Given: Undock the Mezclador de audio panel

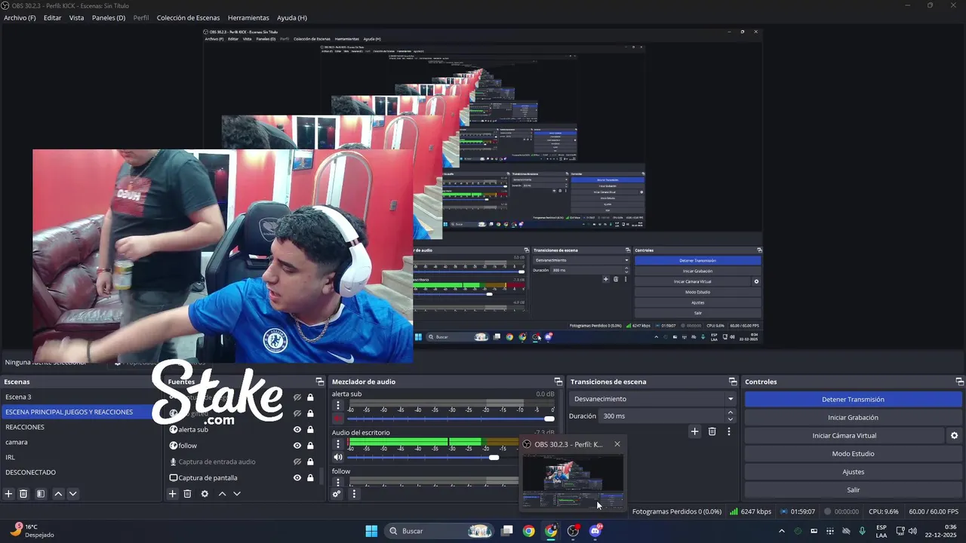Looking at the screenshot, I should pyautogui.click(x=558, y=382).
